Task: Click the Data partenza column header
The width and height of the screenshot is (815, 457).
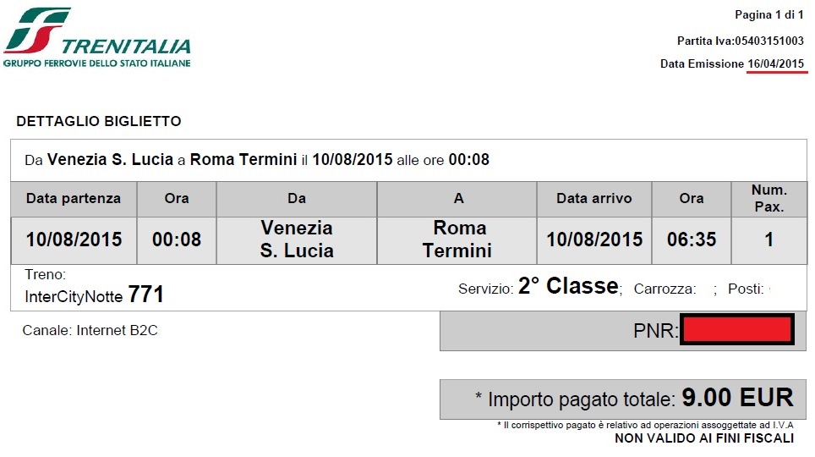Action: 74,199
